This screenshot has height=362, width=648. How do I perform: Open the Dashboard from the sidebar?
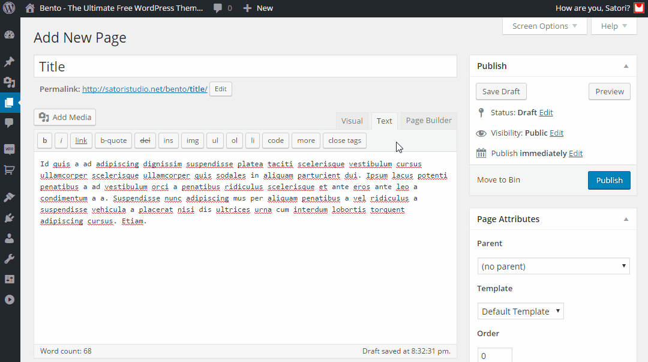pyautogui.click(x=9, y=35)
